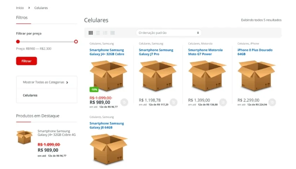Click R$ 989,00 price under Galaxy J4+ card

100,102
